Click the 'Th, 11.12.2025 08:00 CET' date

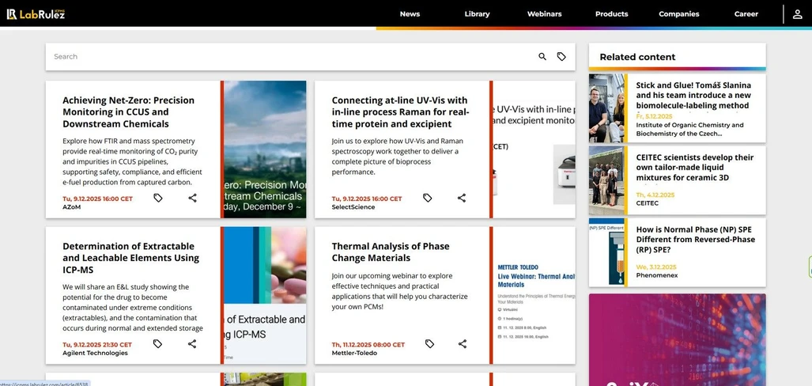point(368,345)
